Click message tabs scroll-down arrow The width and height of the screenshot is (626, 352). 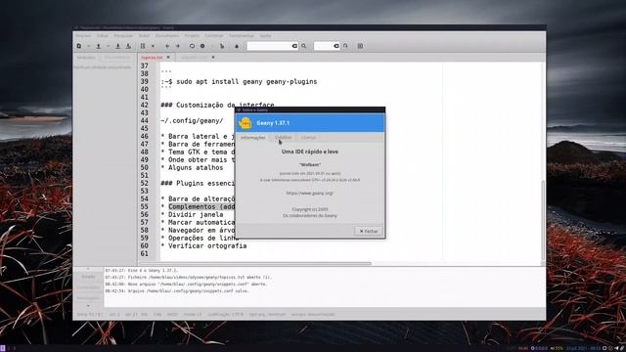88,306
